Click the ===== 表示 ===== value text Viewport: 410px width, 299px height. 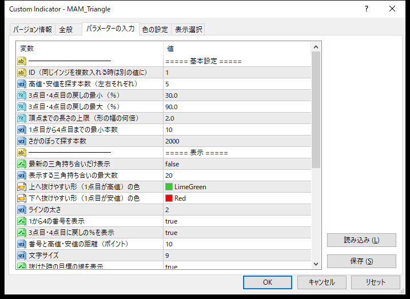pyautogui.click(x=197, y=153)
